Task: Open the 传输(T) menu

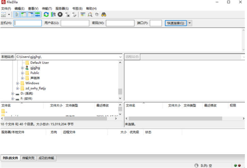Action: point(47,8)
